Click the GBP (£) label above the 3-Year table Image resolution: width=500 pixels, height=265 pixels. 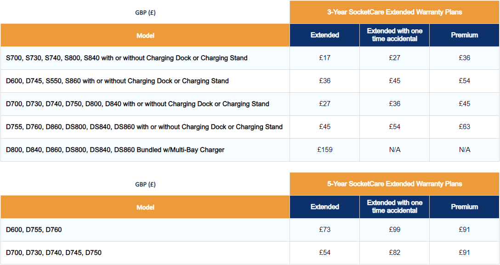click(145, 13)
